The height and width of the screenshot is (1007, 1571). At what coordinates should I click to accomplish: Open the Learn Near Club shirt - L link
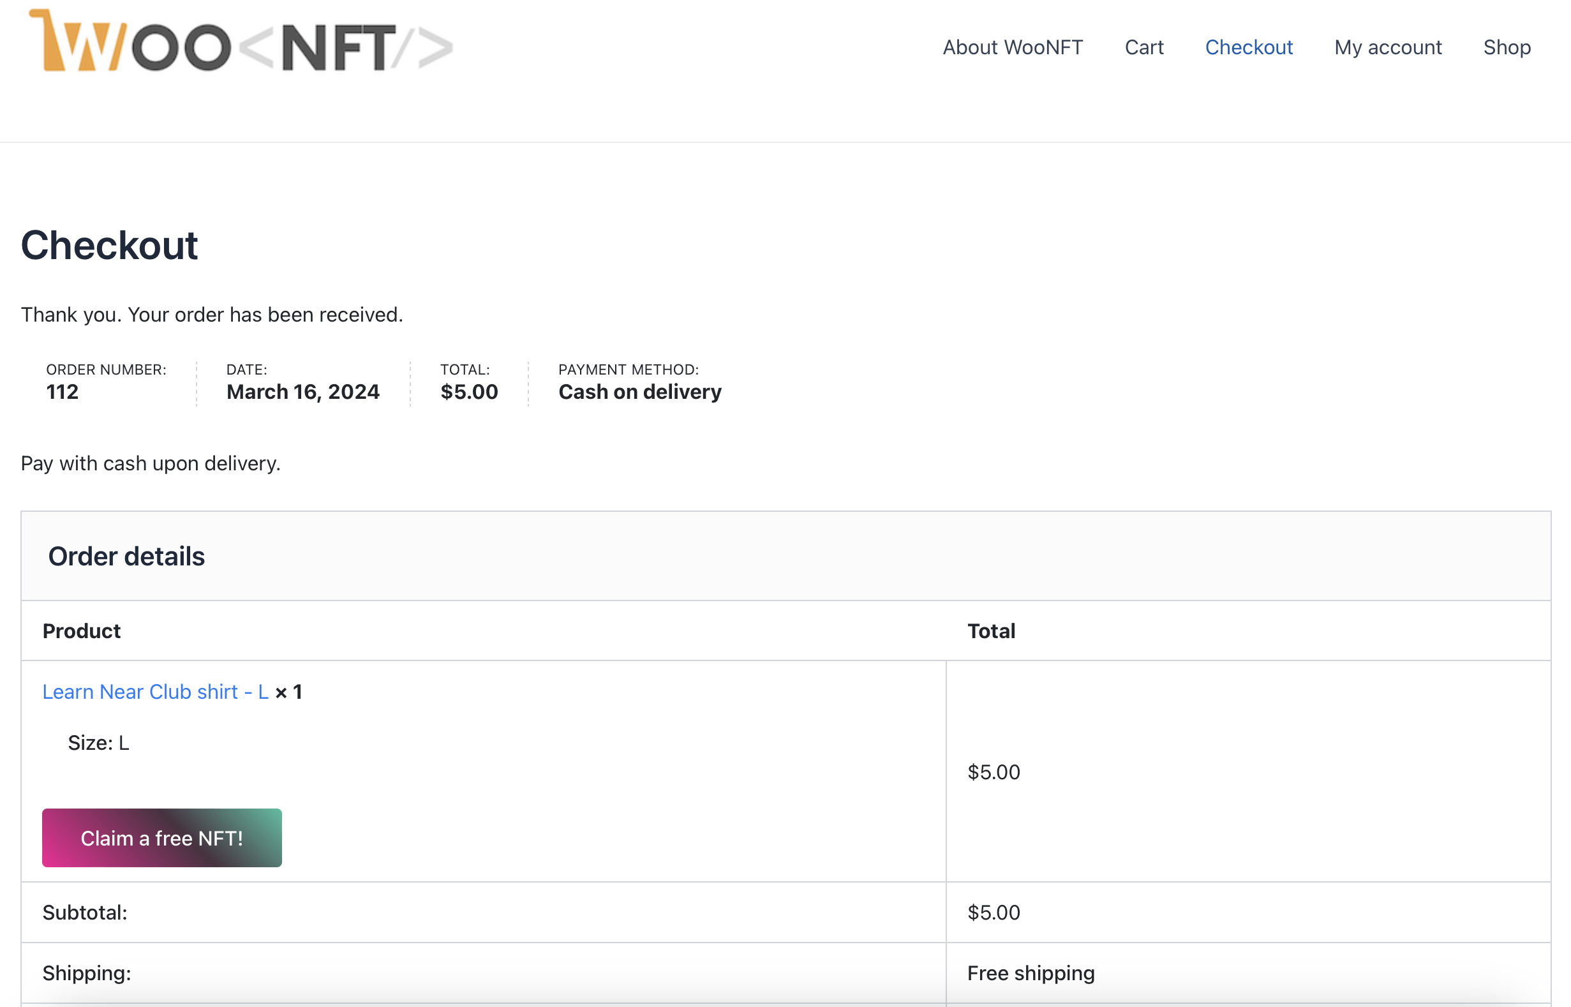(156, 692)
